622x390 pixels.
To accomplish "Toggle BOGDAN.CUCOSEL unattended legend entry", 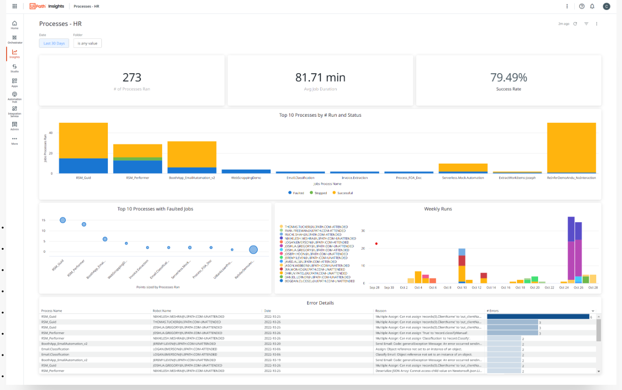I will [317, 281].
